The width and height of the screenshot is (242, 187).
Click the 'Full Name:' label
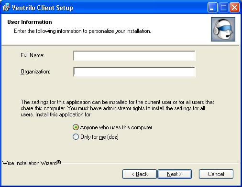tap(33, 55)
